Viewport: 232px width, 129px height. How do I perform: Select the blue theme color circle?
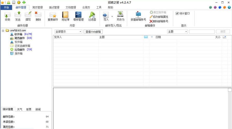coord(220,8)
